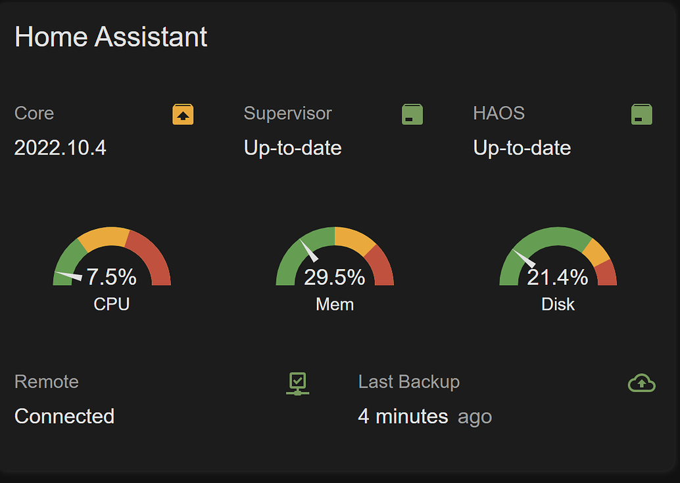Click the Disk gauge 21.4% value
680x483 pixels.
(558, 277)
